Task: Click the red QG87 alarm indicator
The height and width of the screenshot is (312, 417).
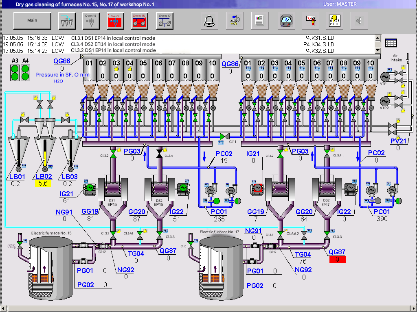Action: click(x=337, y=259)
